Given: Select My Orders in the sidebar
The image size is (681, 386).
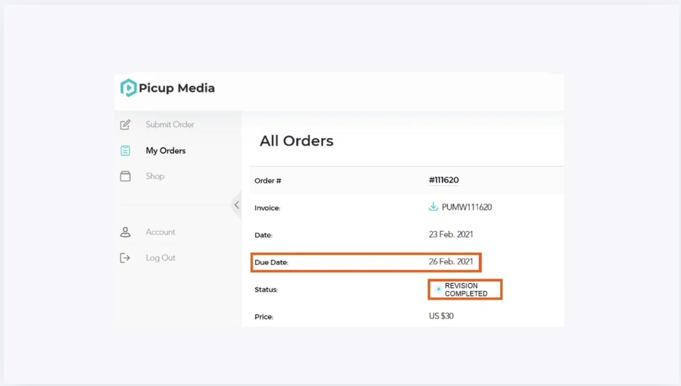Looking at the screenshot, I should pyautogui.click(x=165, y=151).
